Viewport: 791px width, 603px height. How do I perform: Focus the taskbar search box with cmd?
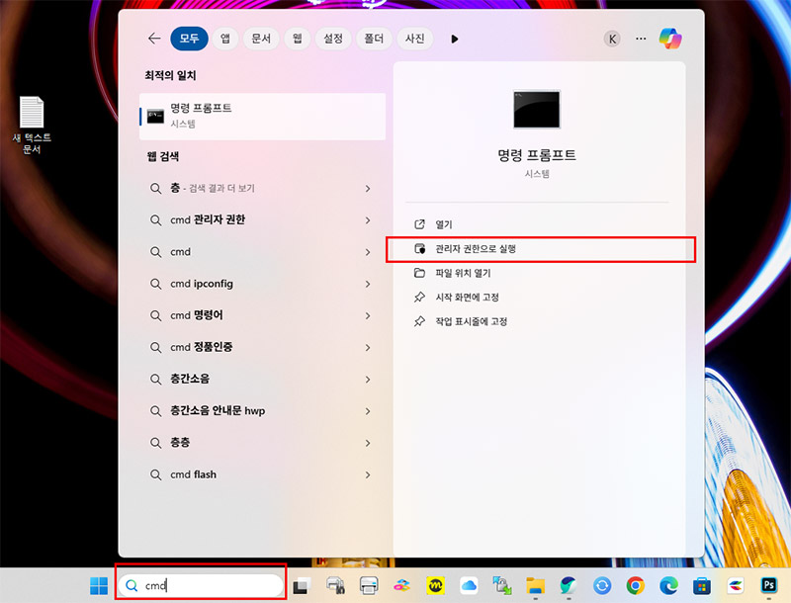tap(202, 585)
